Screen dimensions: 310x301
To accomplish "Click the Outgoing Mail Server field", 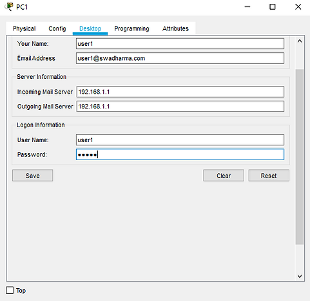I will 180,106.
